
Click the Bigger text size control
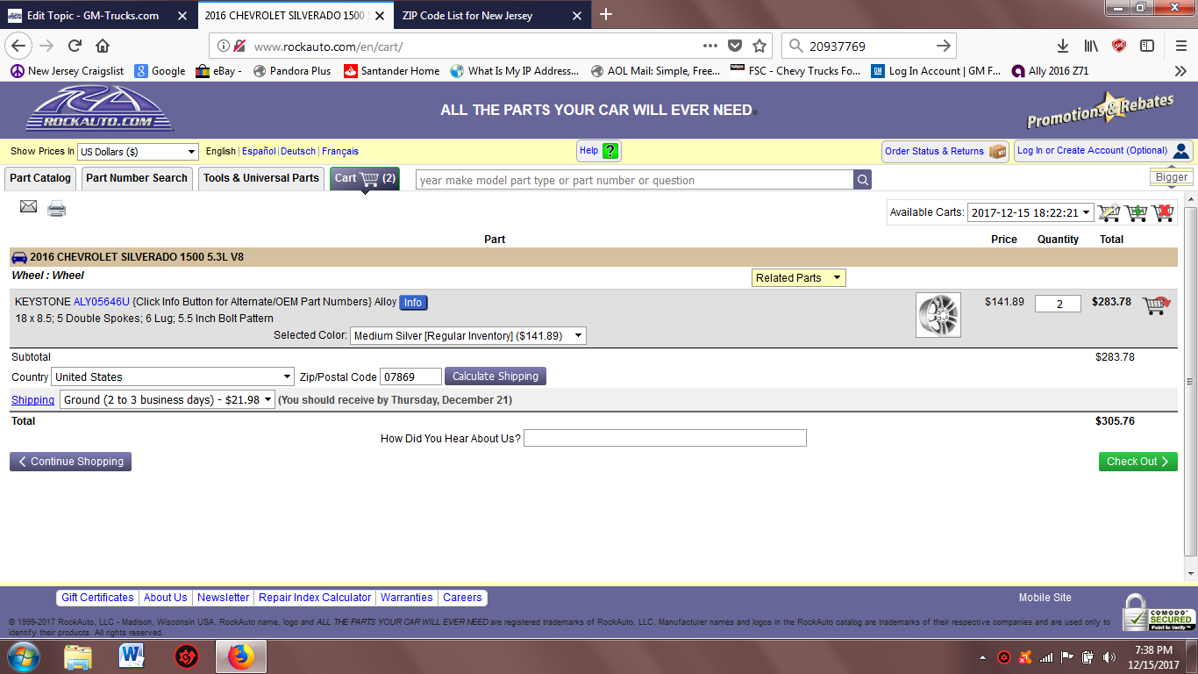[1172, 177]
